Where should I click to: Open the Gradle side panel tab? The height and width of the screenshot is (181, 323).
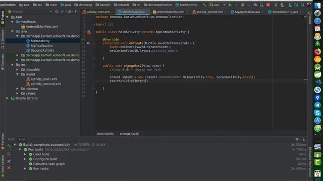click(x=309, y=18)
